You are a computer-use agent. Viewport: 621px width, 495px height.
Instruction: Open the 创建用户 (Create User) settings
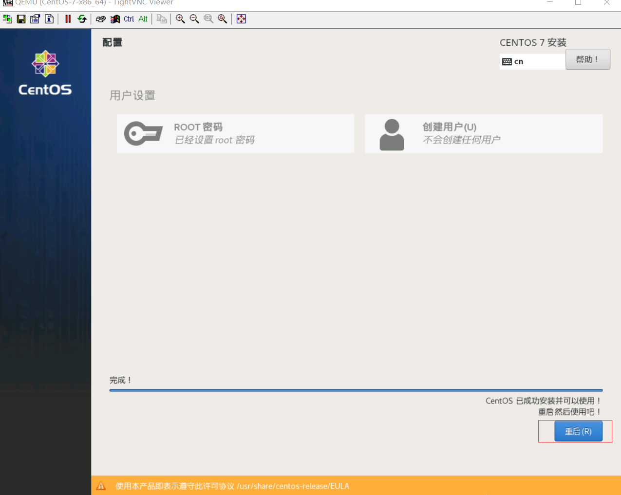[x=483, y=133]
